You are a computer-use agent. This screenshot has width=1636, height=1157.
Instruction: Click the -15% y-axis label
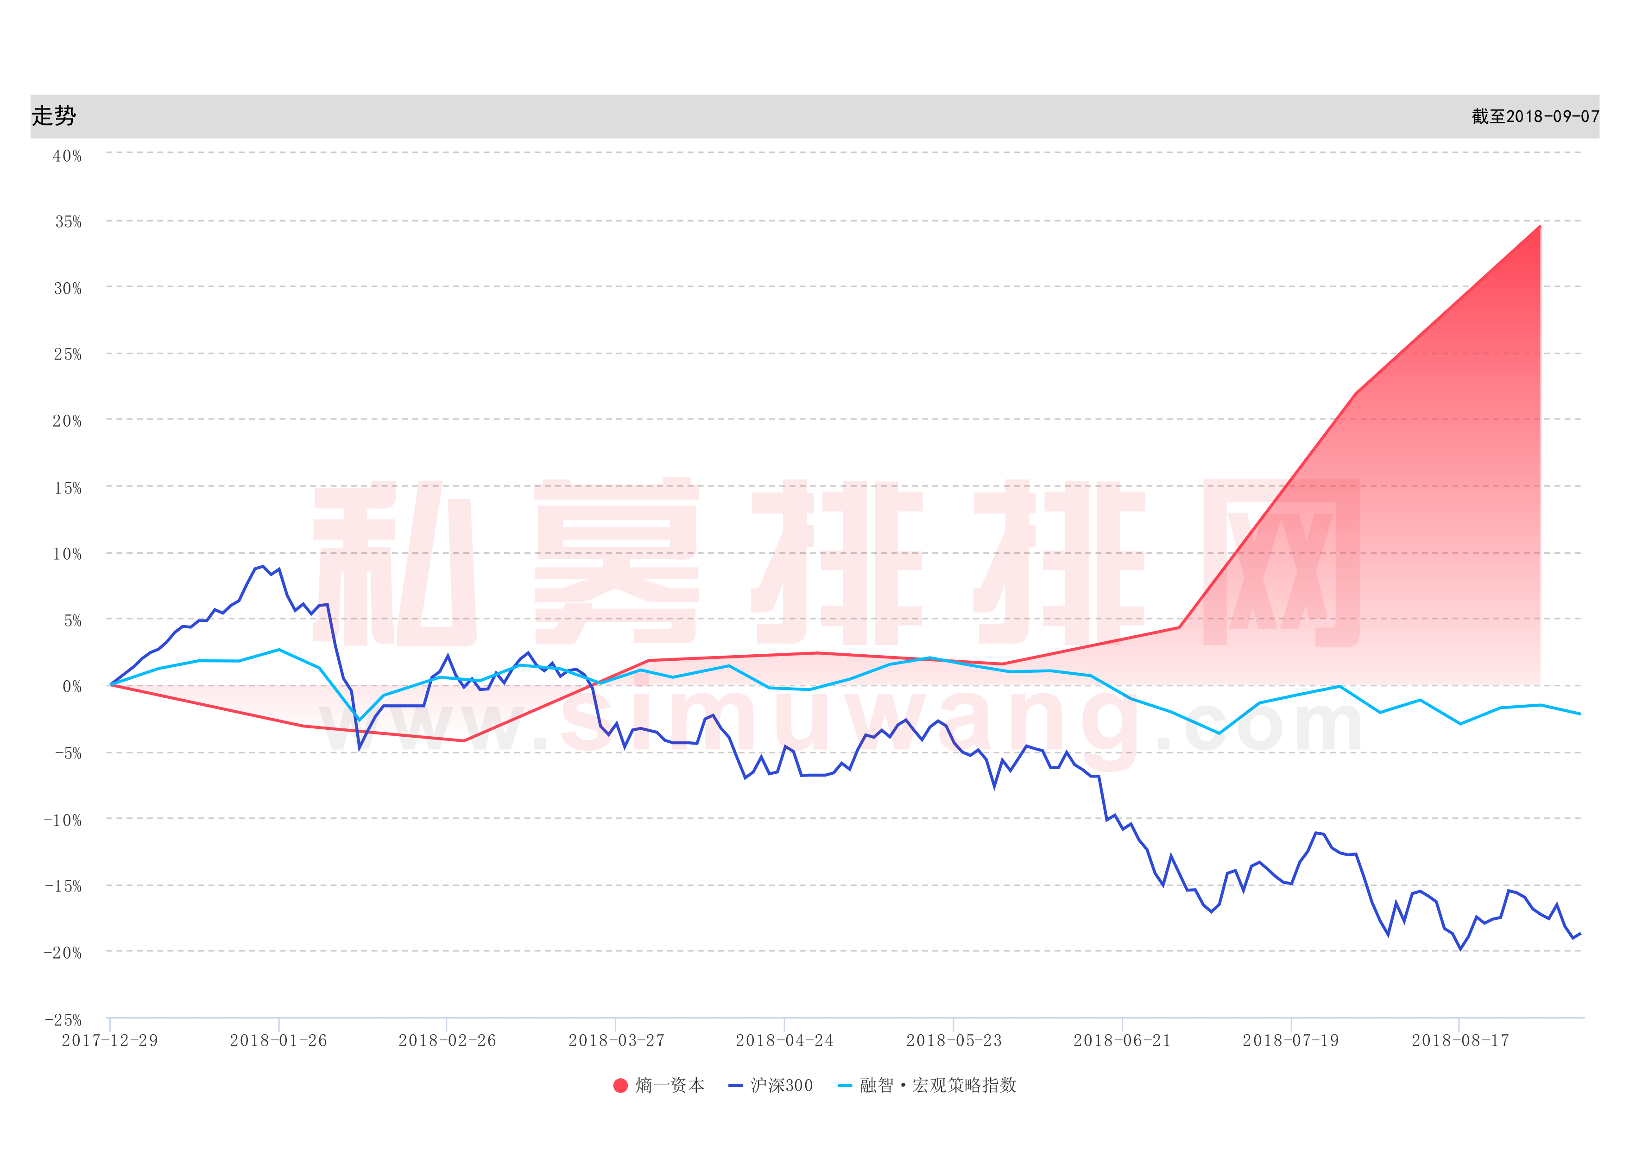click(63, 885)
